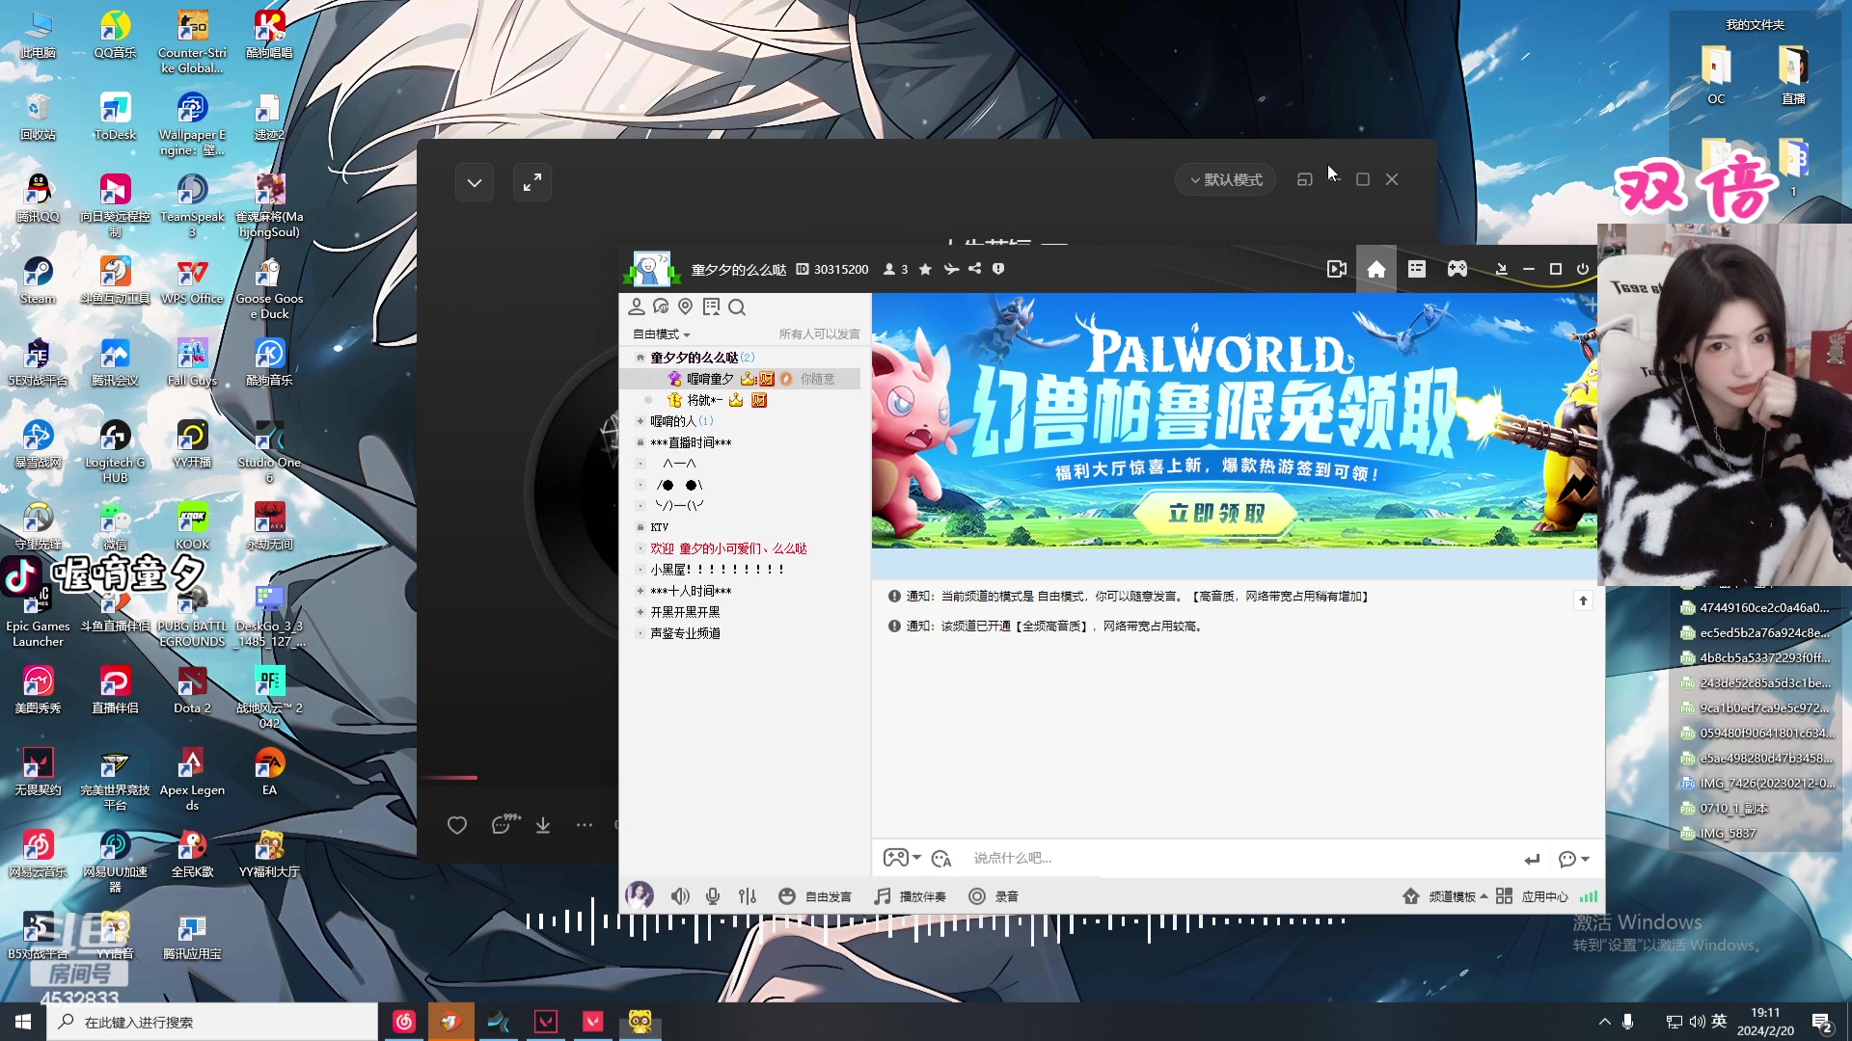Open the video live icon in YY header
The height and width of the screenshot is (1041, 1852).
pyautogui.click(x=1336, y=269)
